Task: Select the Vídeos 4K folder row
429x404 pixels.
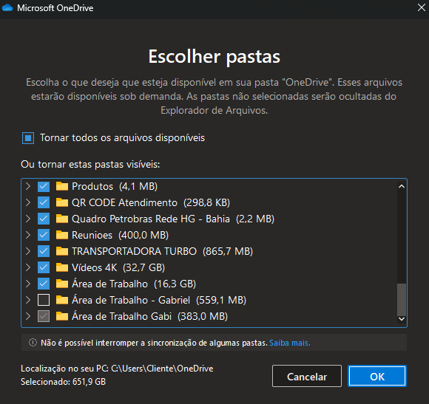Action: tap(209, 267)
